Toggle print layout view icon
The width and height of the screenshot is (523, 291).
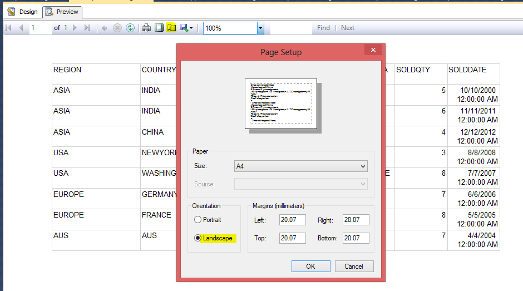(x=159, y=28)
